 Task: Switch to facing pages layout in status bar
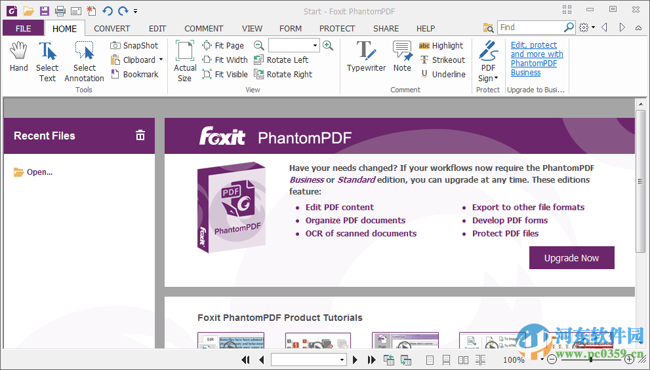tap(464, 360)
